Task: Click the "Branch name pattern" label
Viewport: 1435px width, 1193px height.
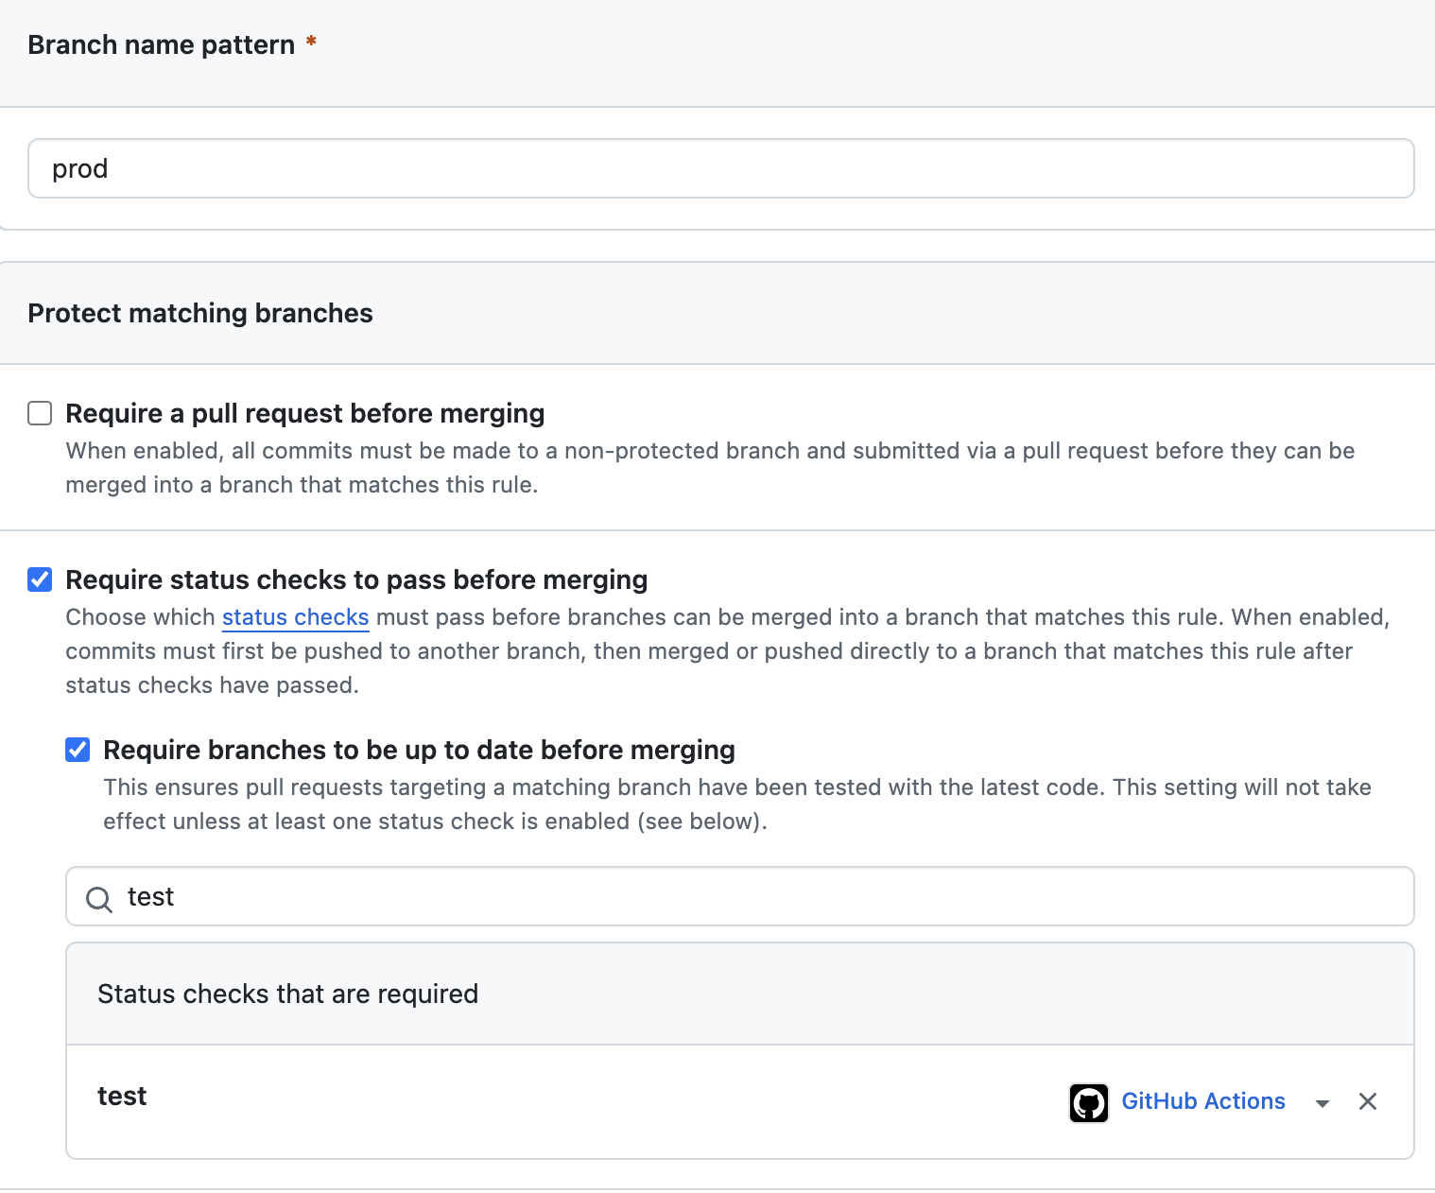Action: coord(162,44)
